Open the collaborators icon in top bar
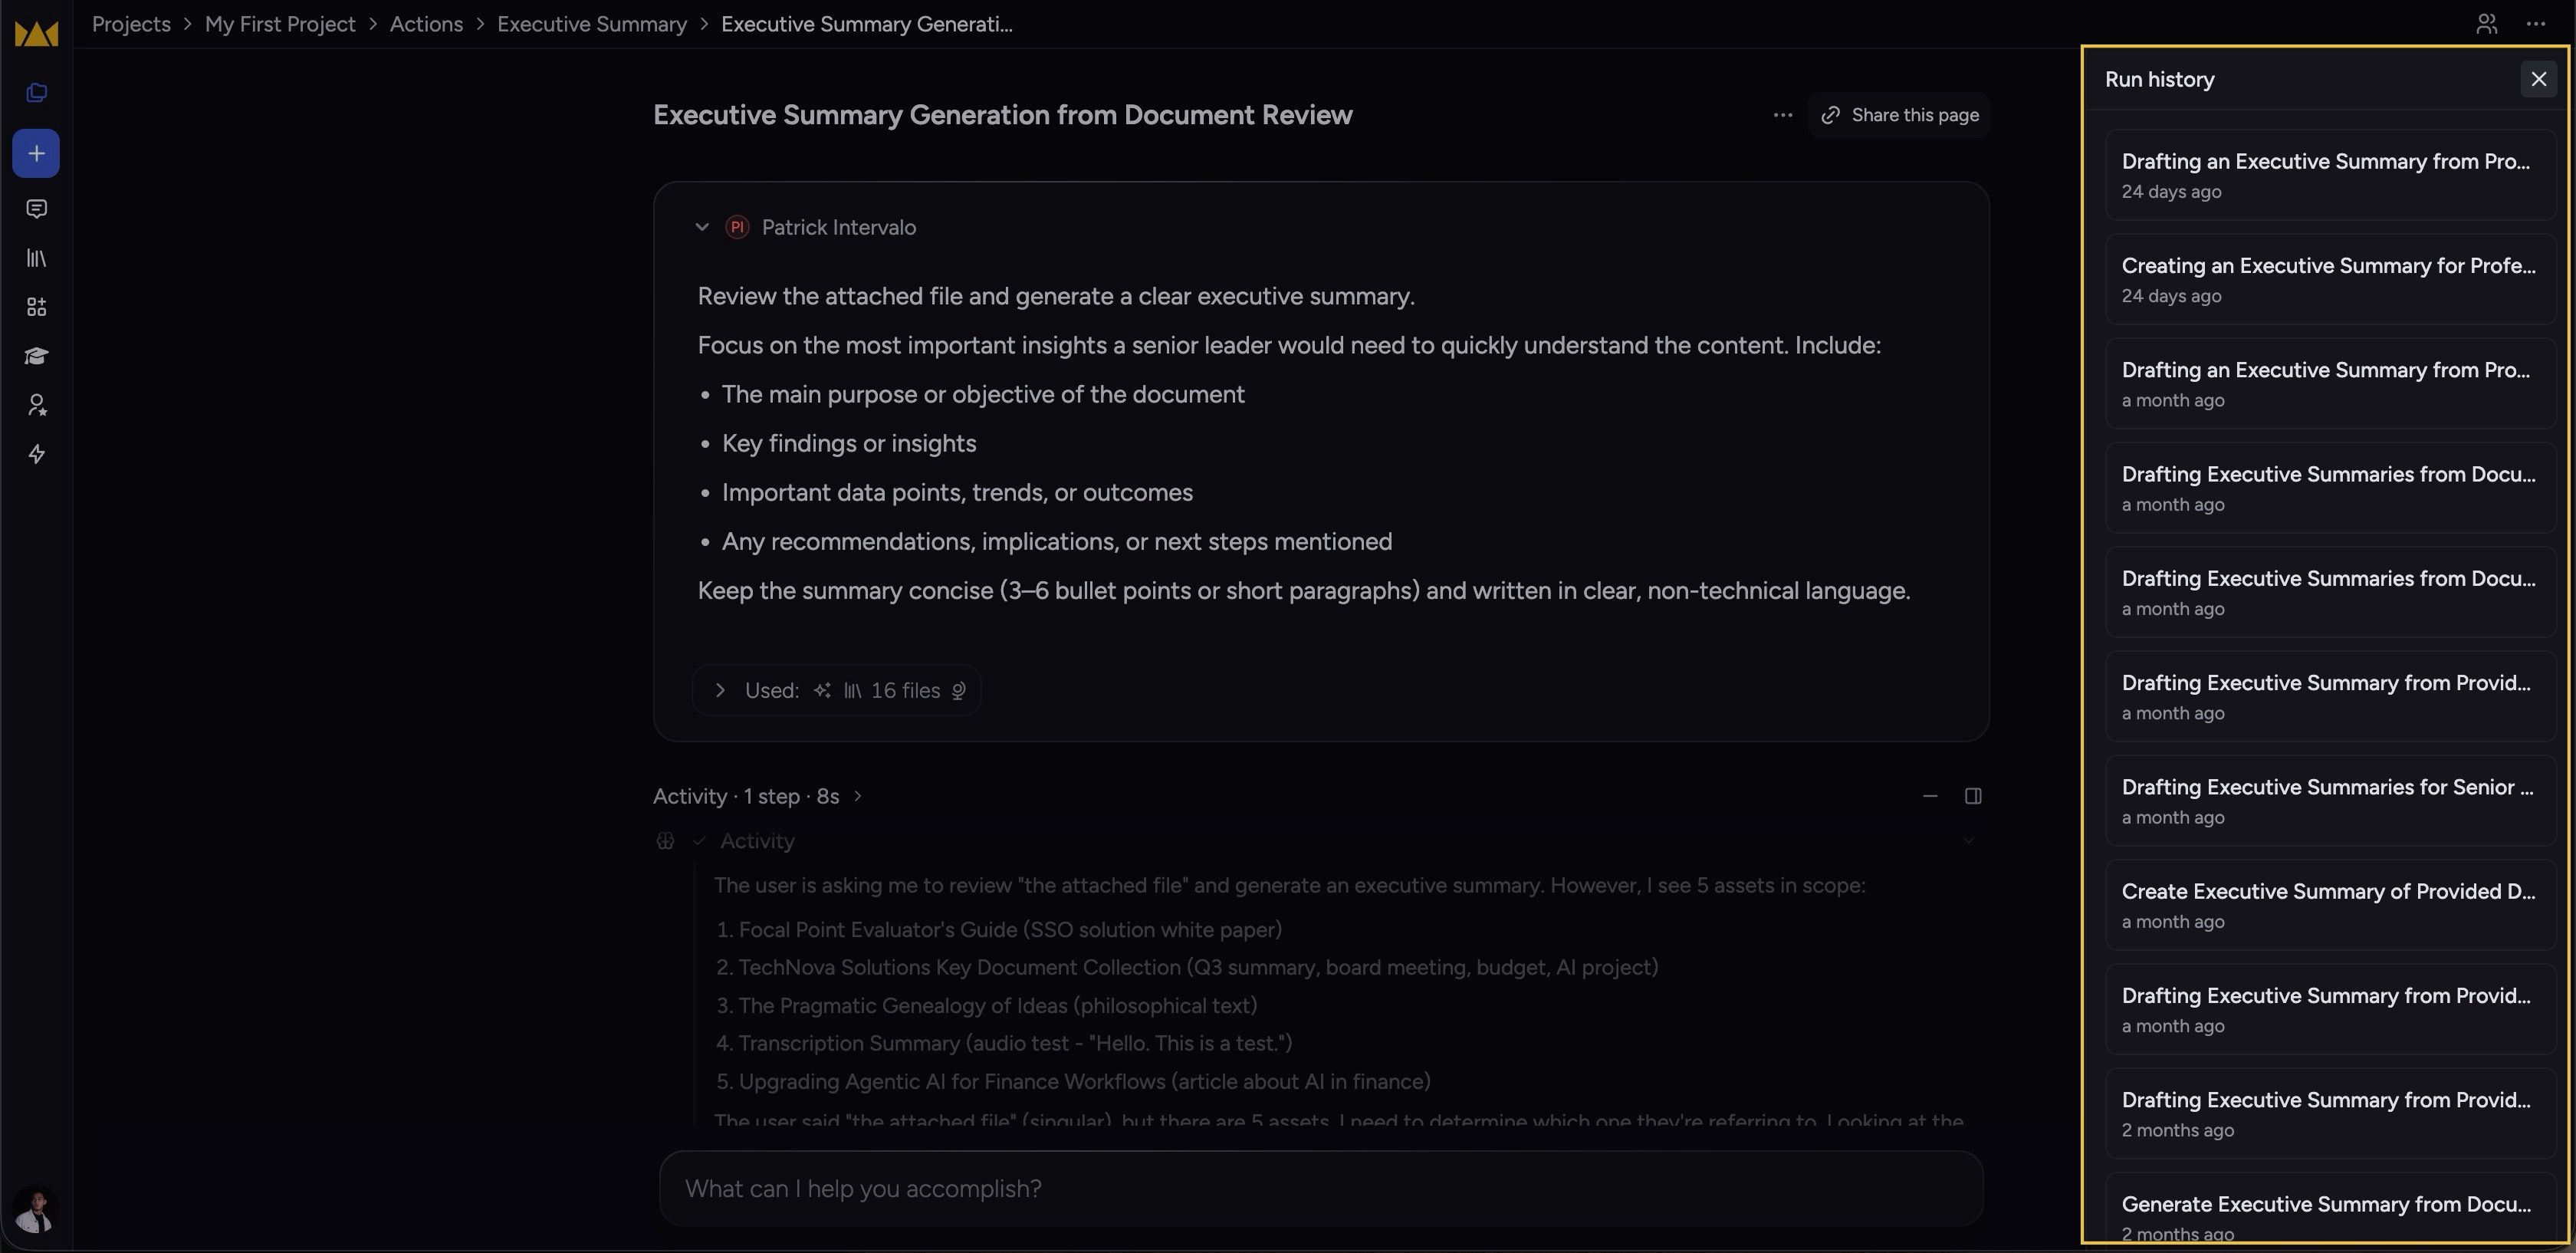Viewport: 2576px width, 1253px height. click(x=2486, y=24)
